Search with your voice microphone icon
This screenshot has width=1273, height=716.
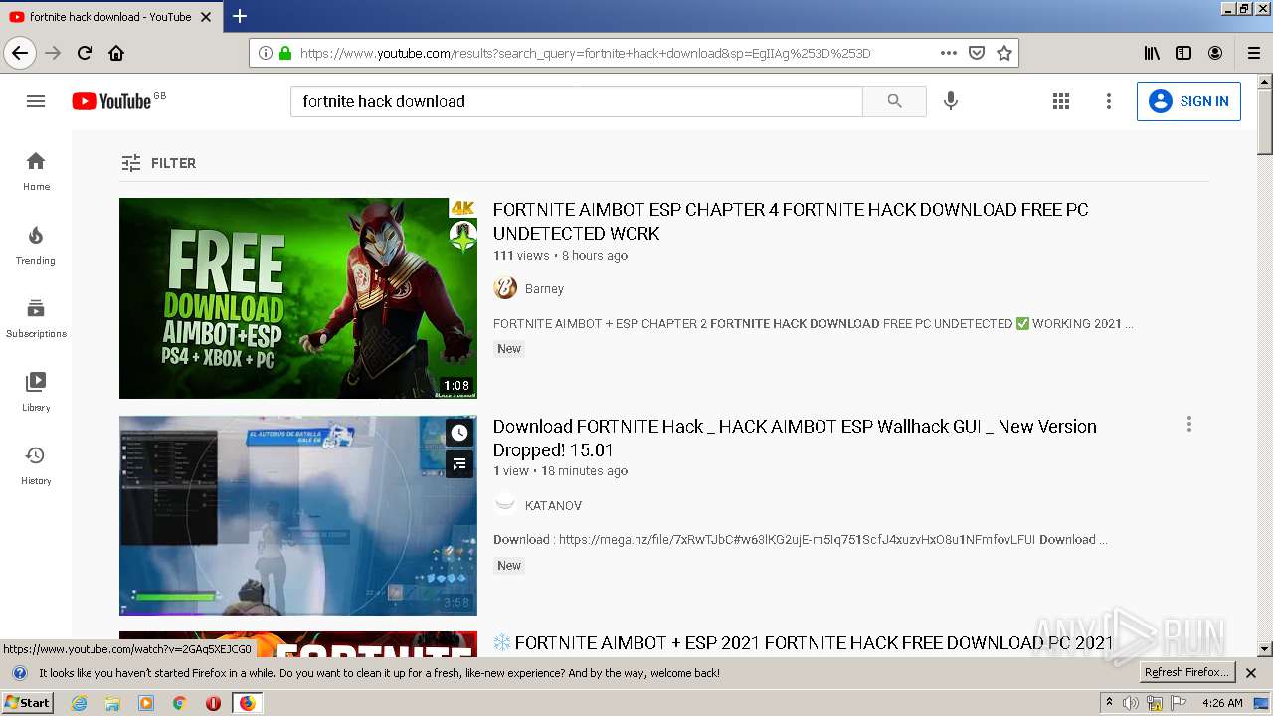pos(951,101)
